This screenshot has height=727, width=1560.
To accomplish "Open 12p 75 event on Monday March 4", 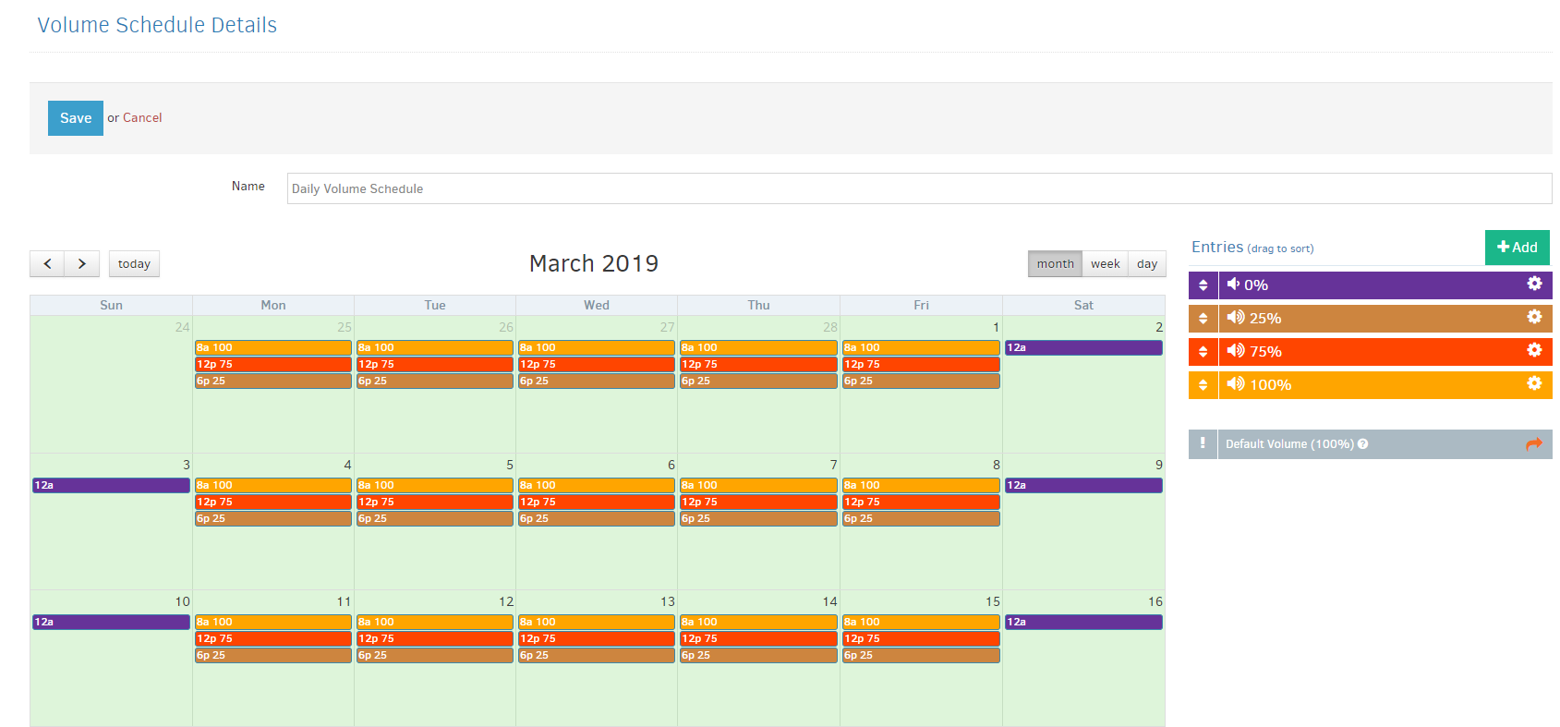I will click(x=273, y=503).
